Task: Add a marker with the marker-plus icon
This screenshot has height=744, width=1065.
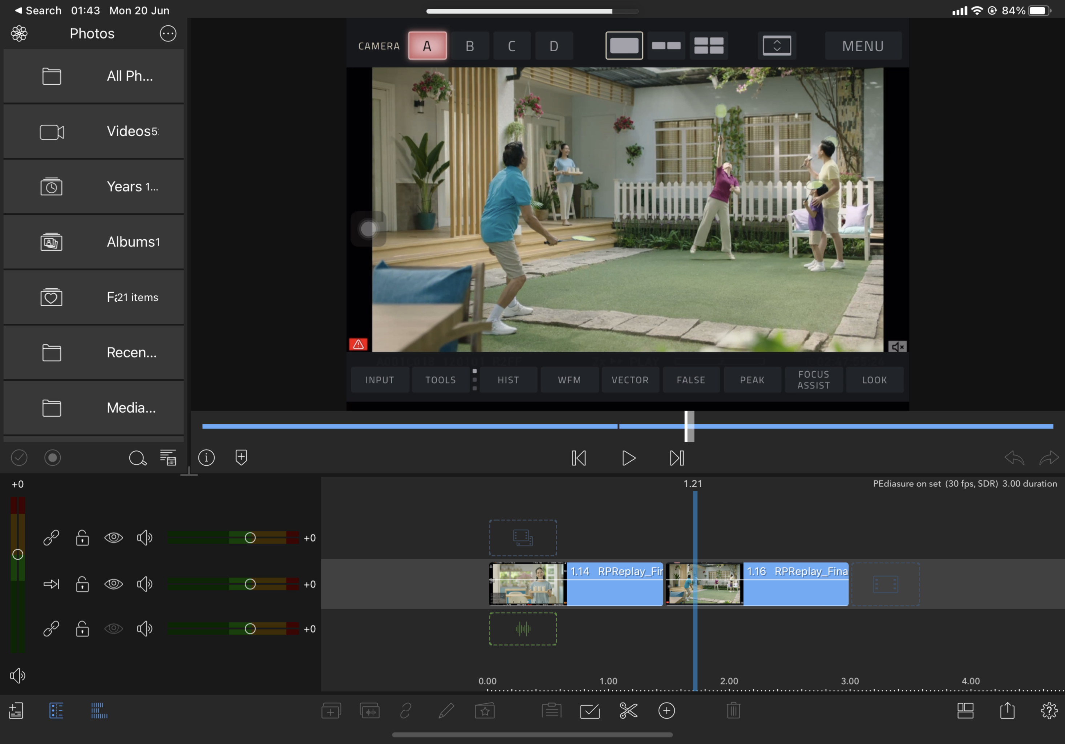Action: tap(241, 457)
